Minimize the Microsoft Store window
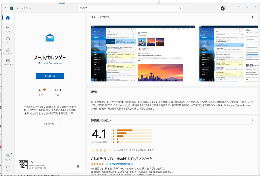The width and height of the screenshot is (260, 176). click(239, 7)
